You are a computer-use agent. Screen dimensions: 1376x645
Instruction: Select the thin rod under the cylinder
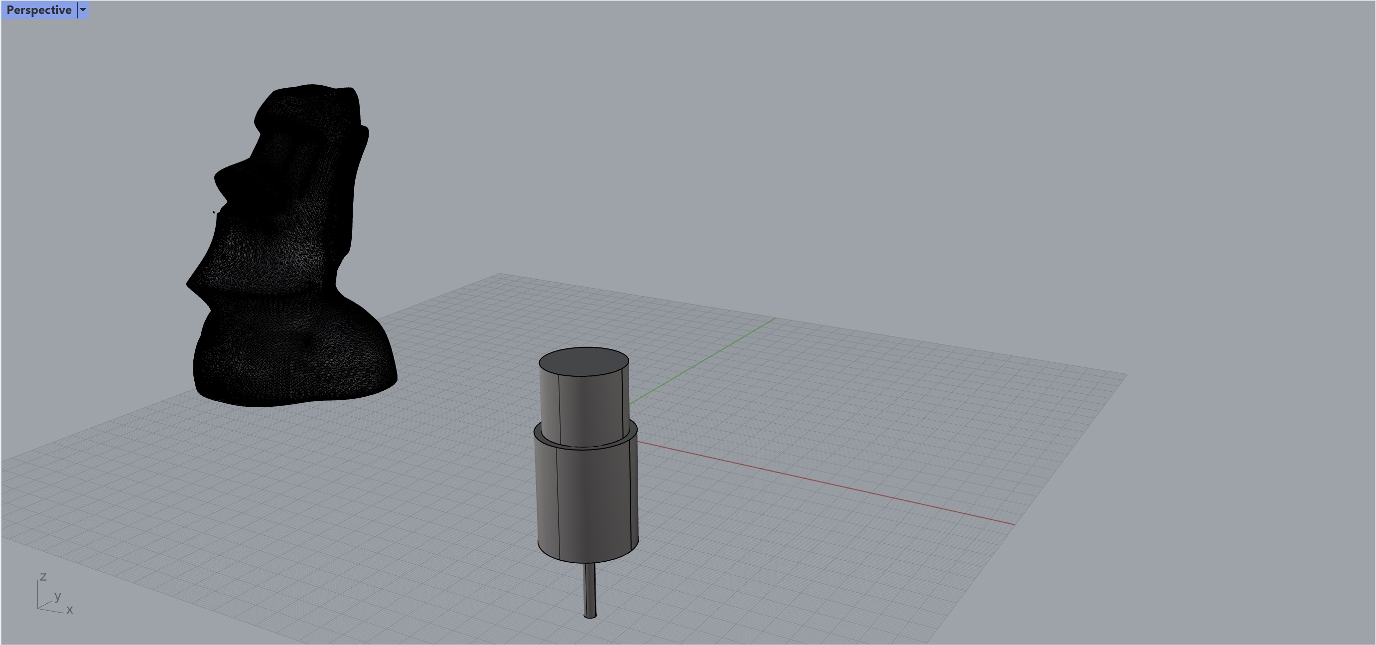tap(590, 591)
